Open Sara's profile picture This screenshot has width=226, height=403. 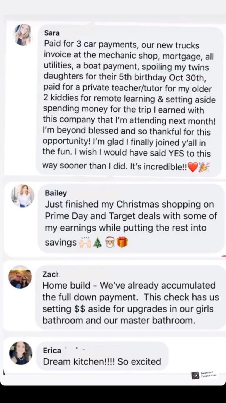pyautogui.click(x=23, y=35)
